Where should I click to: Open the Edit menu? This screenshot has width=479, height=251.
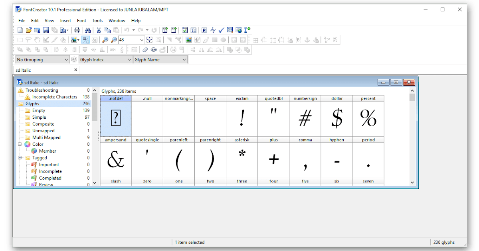pos(35,20)
